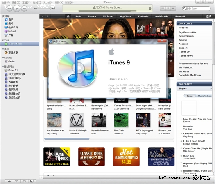Click the Next track button
Image resolution: width=215 pixels, height=184 pixels.
pos(24,9)
